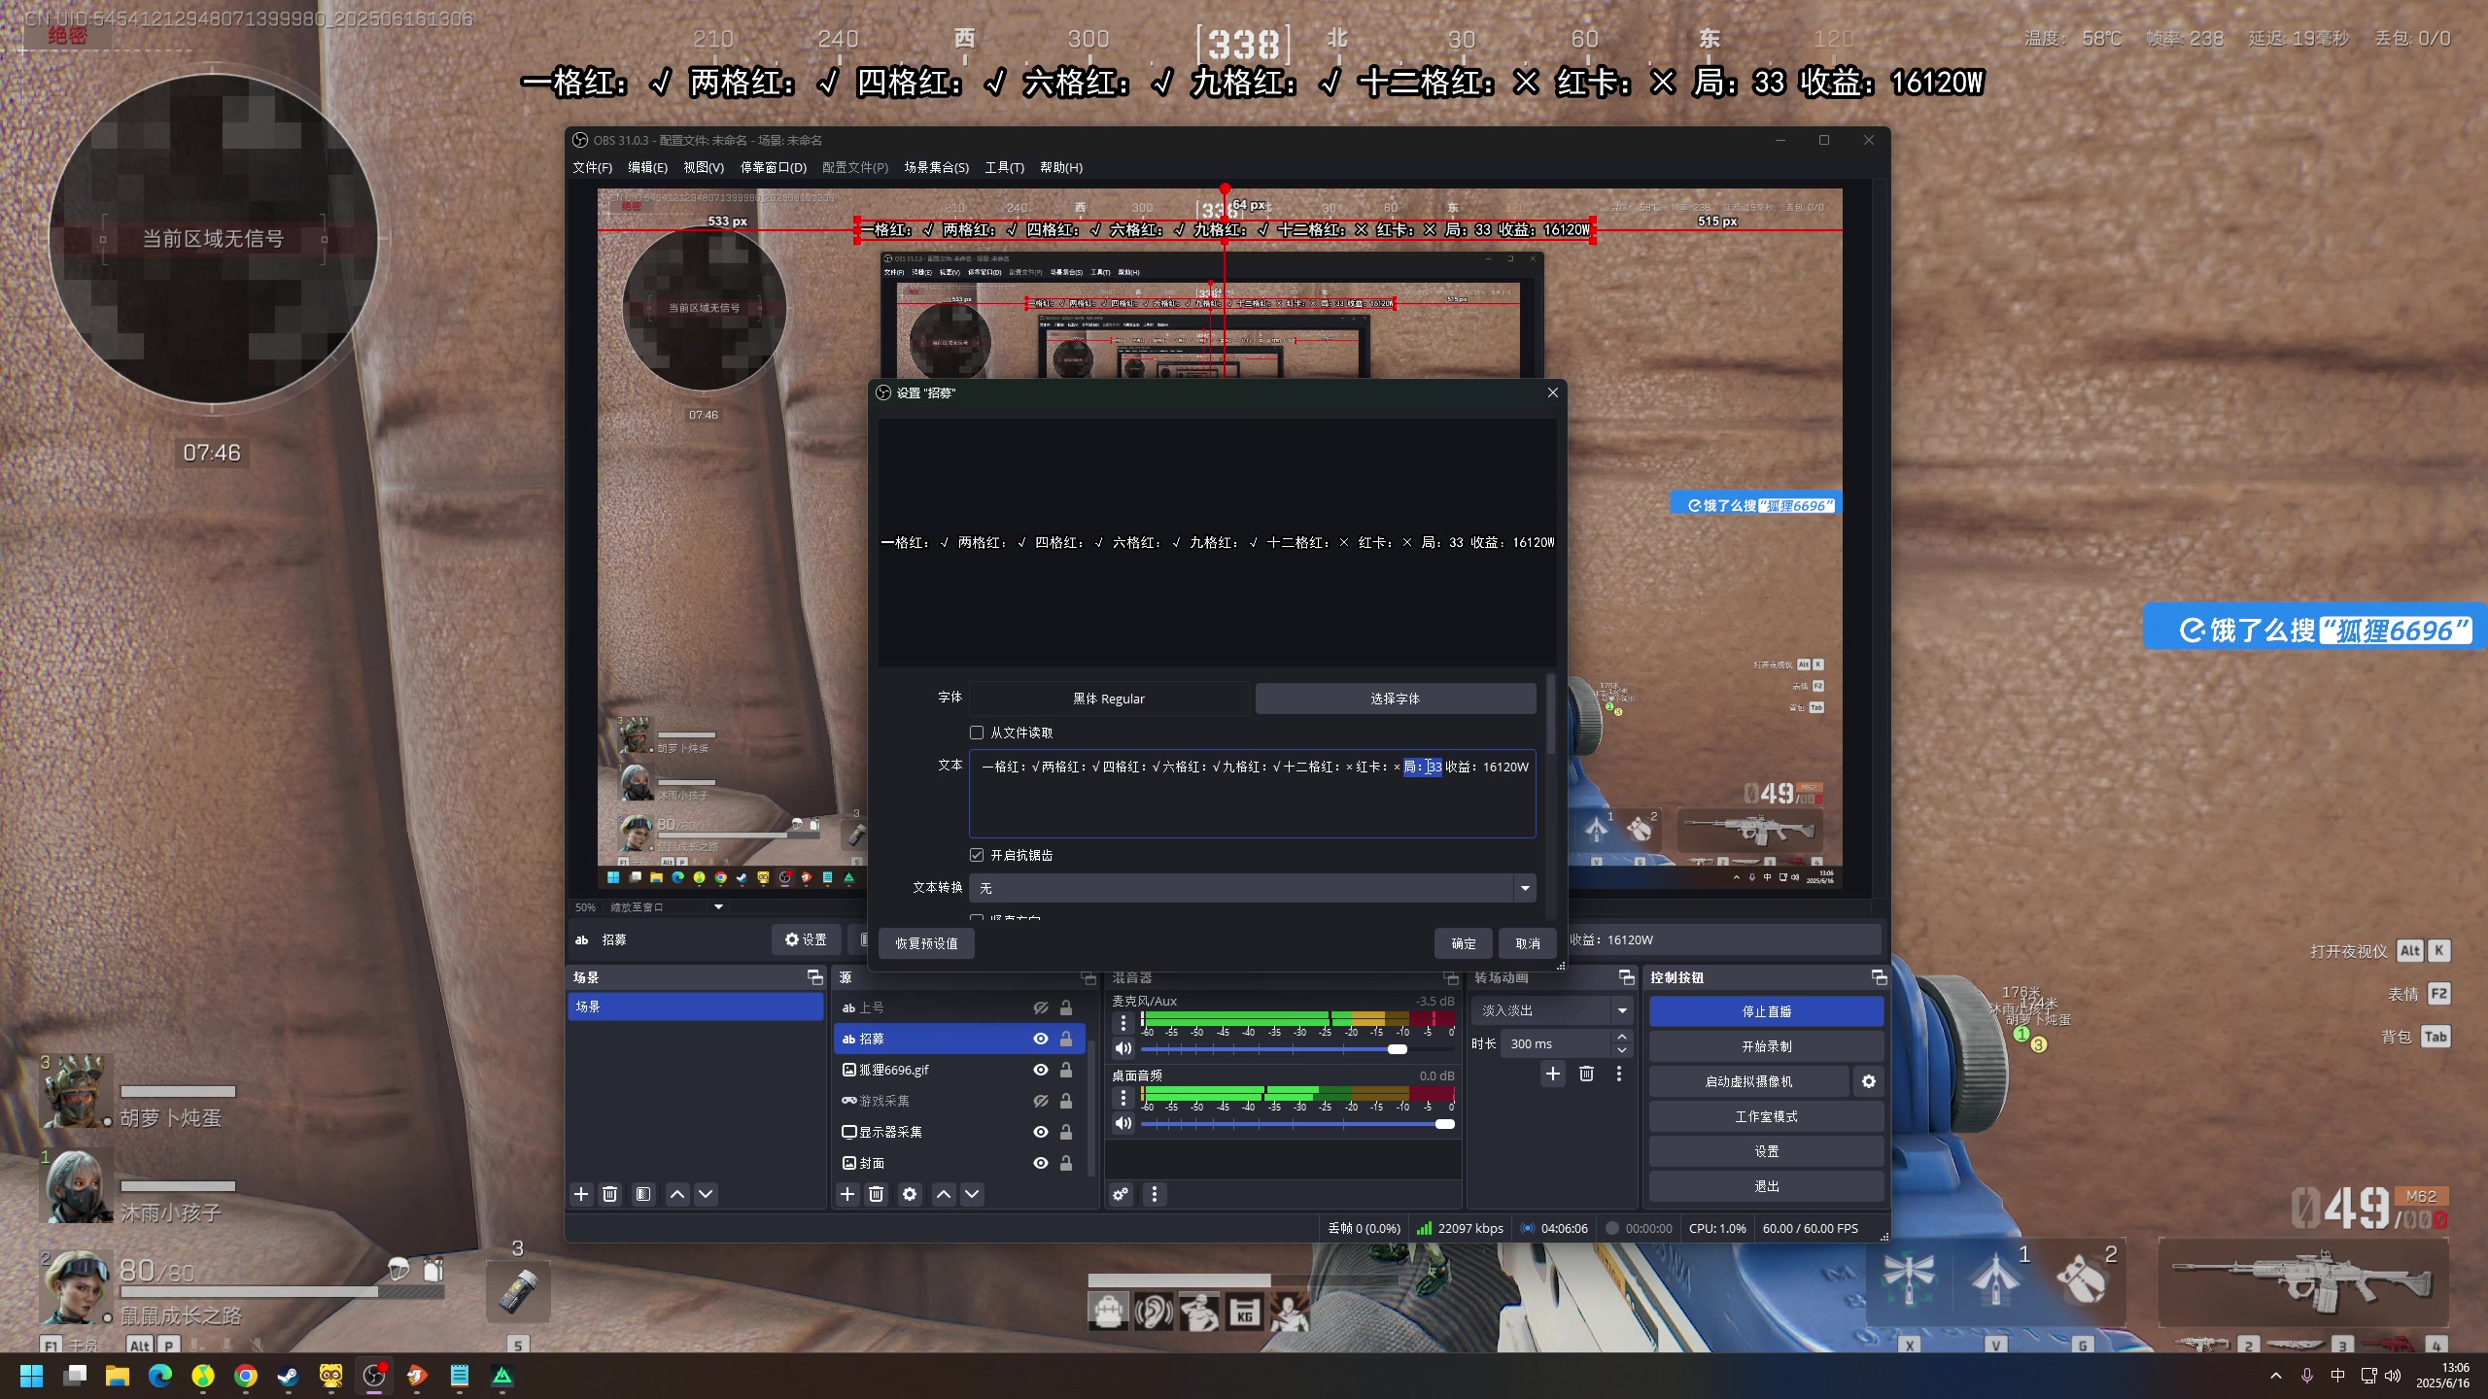Open 桌面音频 three-dot options menu
Image resolution: width=2488 pixels, height=1399 pixels.
1123,1097
